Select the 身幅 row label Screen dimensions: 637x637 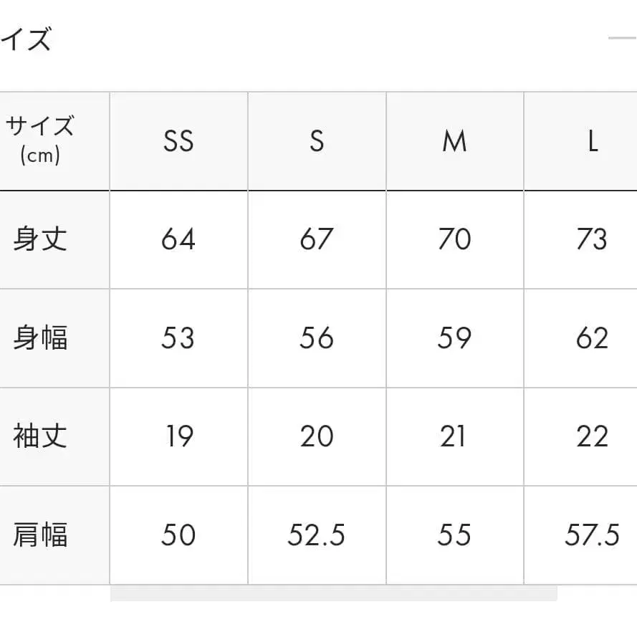pos(40,338)
